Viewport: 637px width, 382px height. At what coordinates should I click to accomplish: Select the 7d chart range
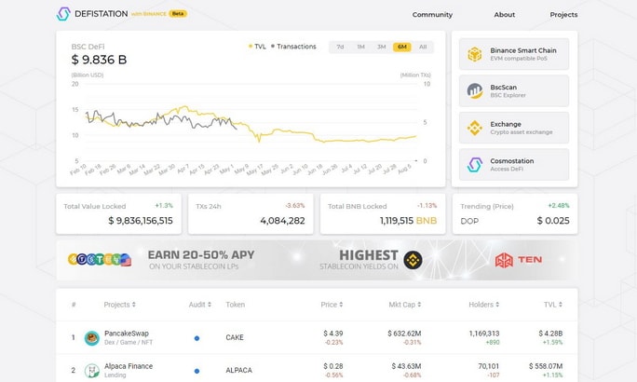[340, 47]
